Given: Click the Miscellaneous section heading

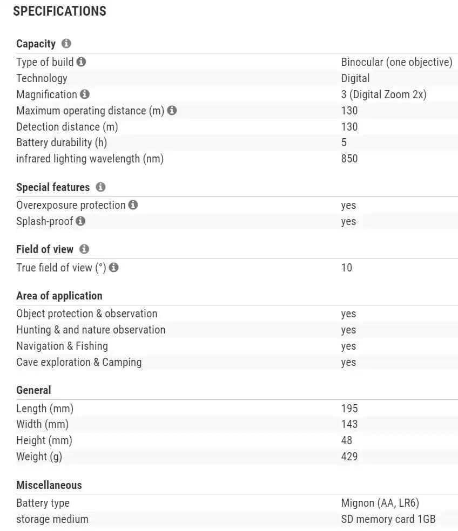Looking at the screenshot, I should (49, 485).
